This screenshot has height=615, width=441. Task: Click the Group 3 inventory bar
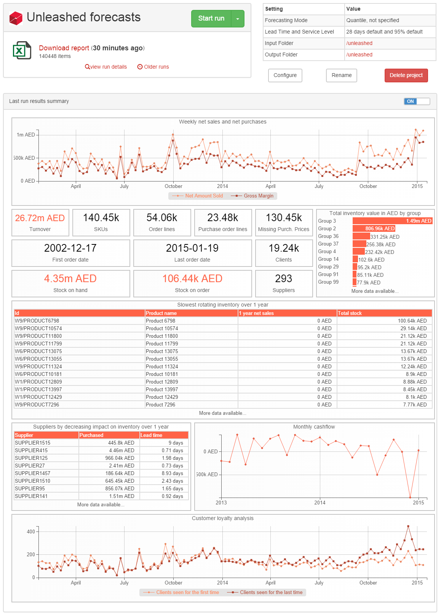pos(392,221)
